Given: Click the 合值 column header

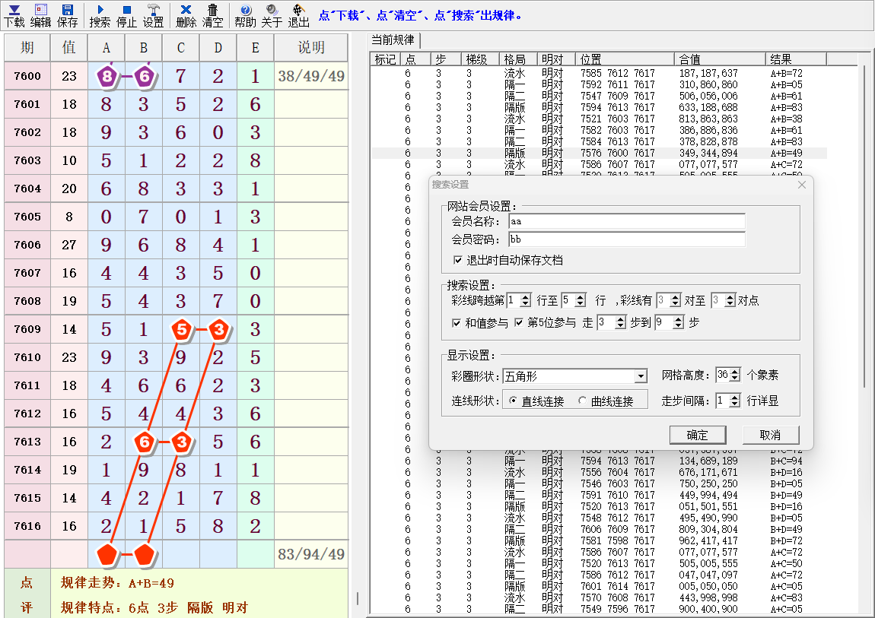Looking at the screenshot, I should coord(720,59).
